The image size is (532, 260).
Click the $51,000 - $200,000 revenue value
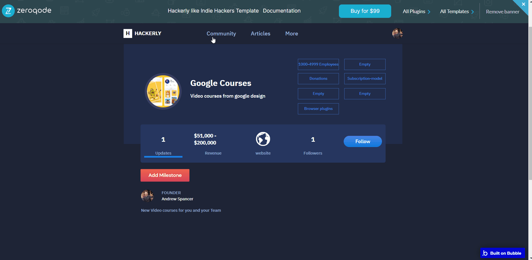[x=205, y=139]
